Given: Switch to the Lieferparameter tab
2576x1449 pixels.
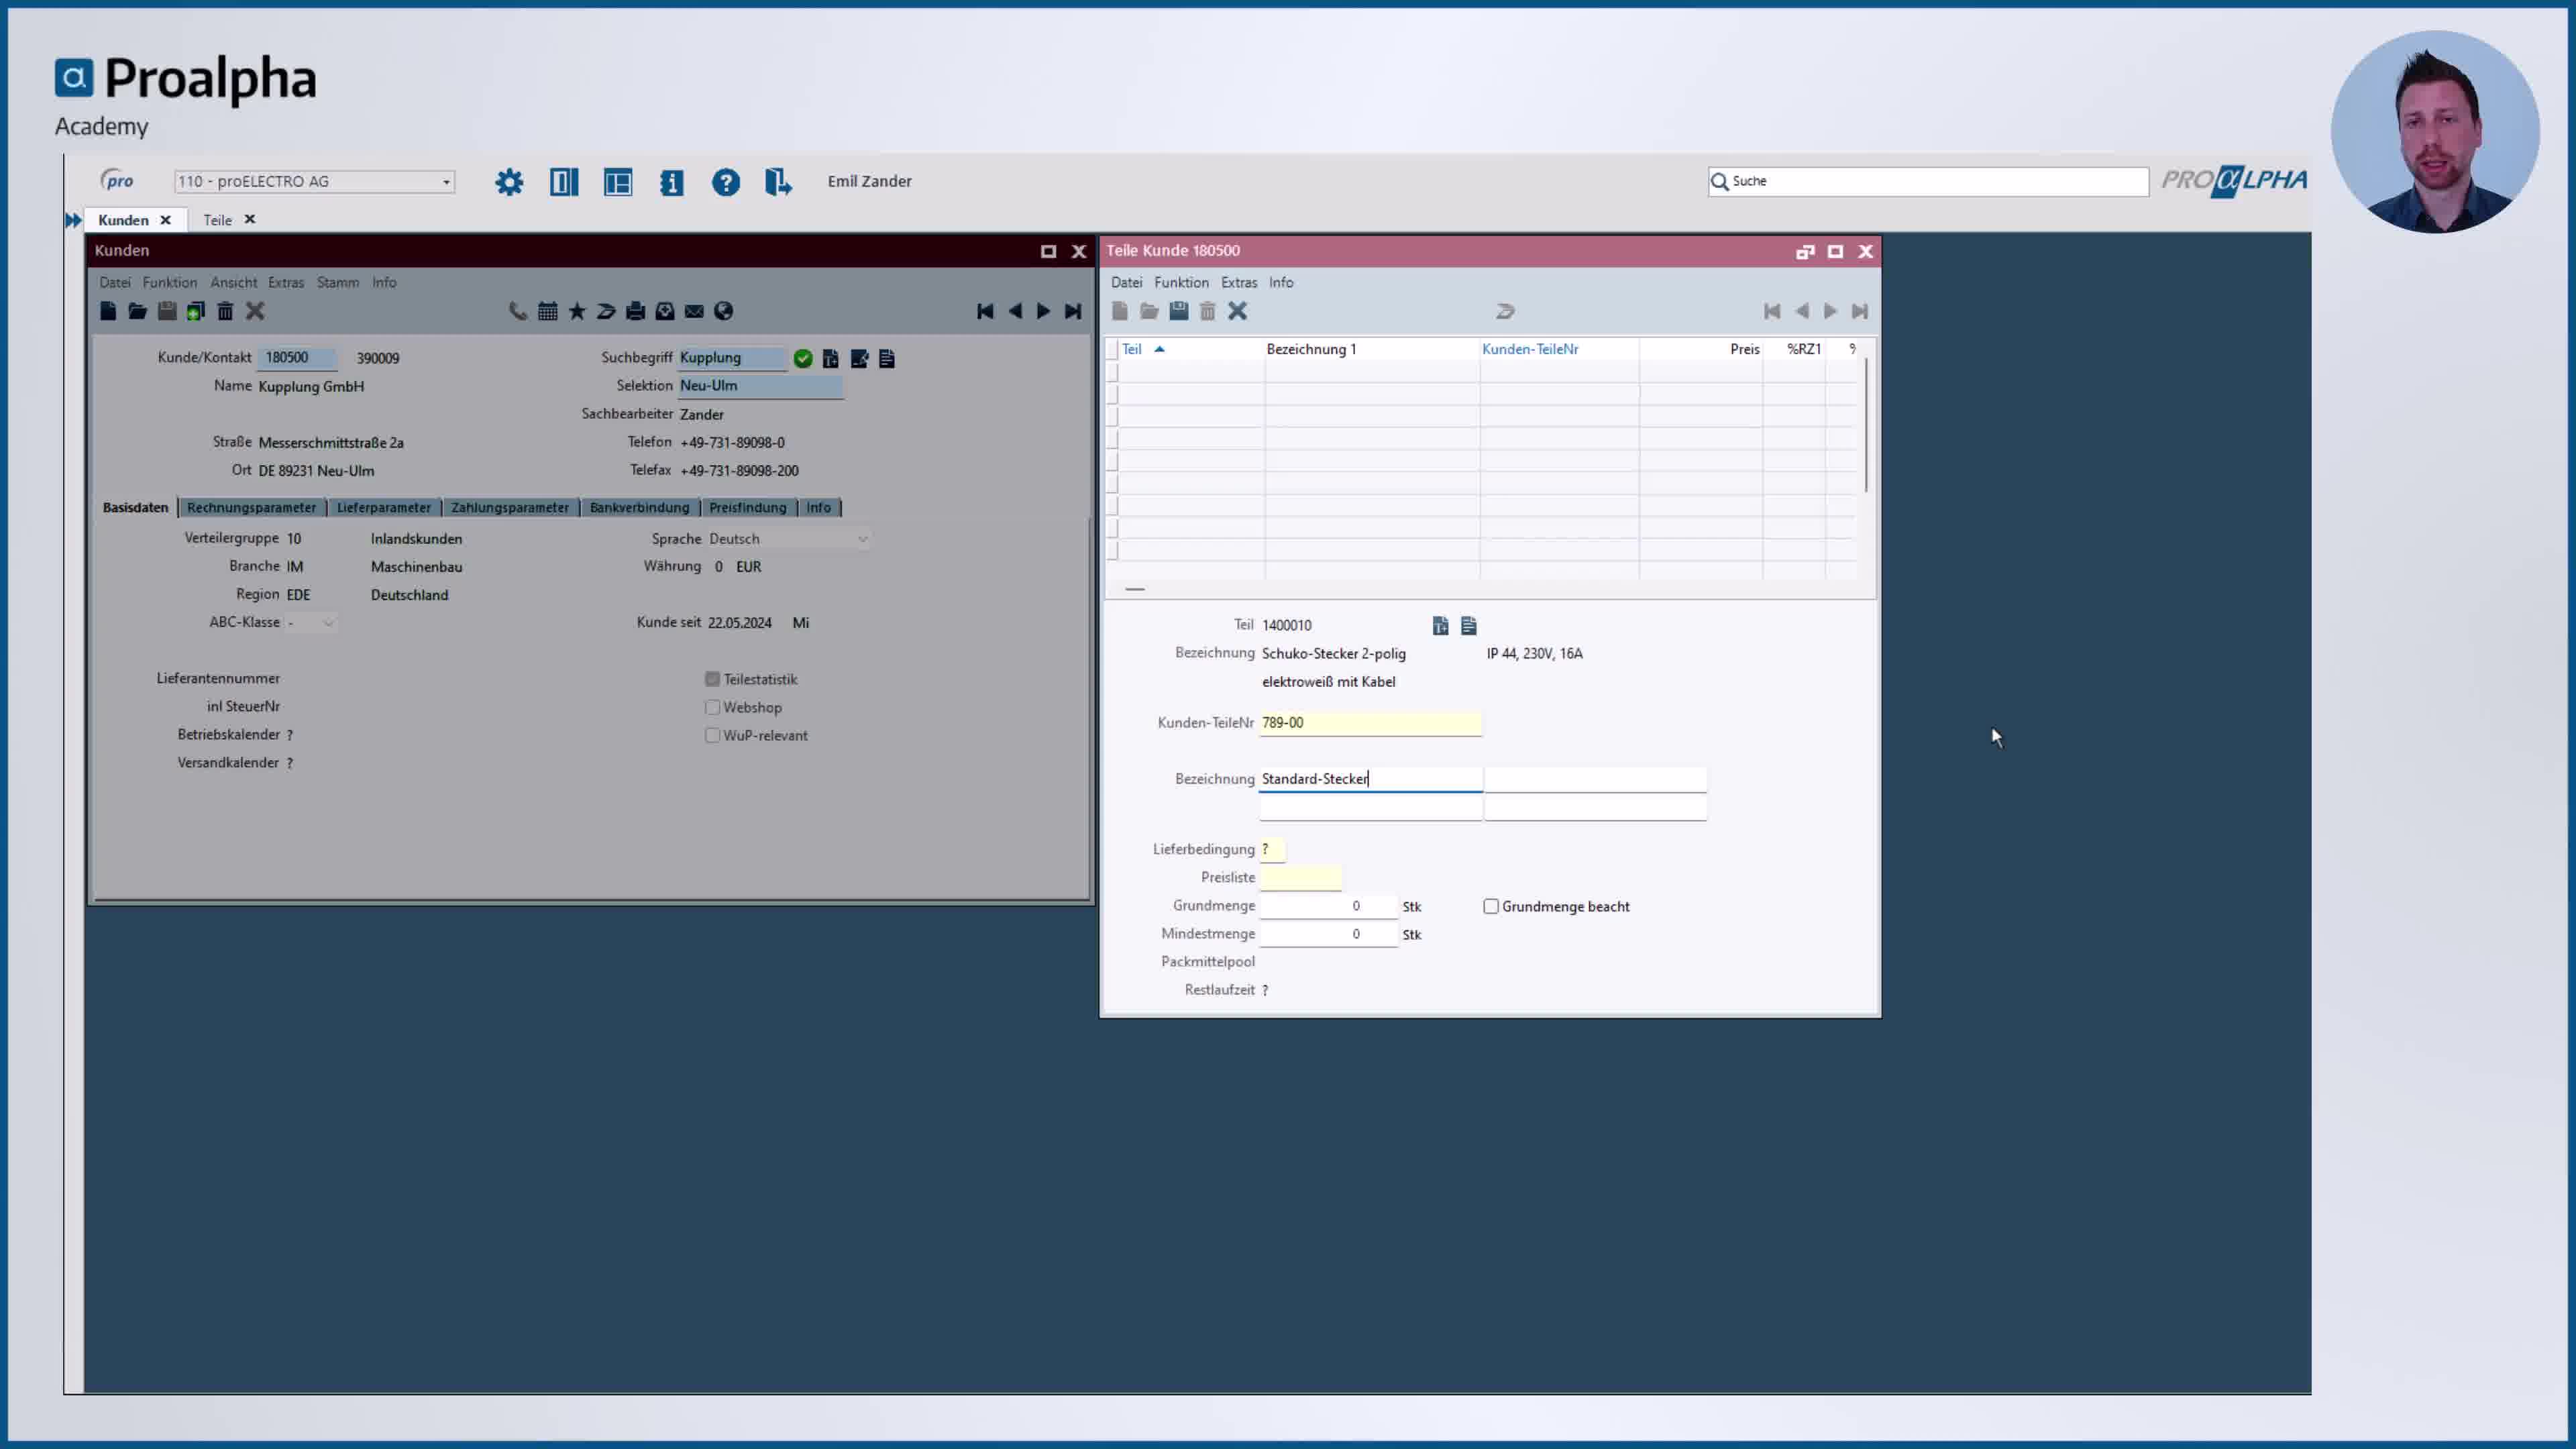Looking at the screenshot, I should click(x=384, y=508).
